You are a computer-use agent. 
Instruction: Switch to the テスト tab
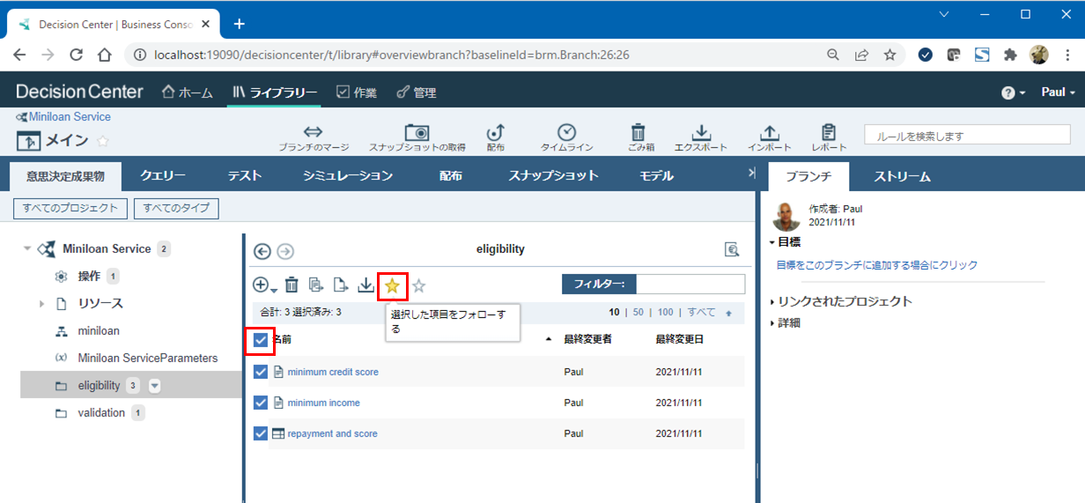(245, 175)
